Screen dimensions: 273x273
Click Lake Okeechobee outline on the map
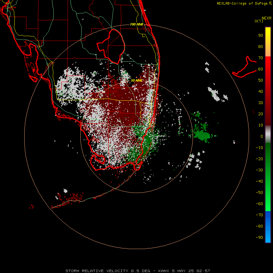tap(111, 46)
